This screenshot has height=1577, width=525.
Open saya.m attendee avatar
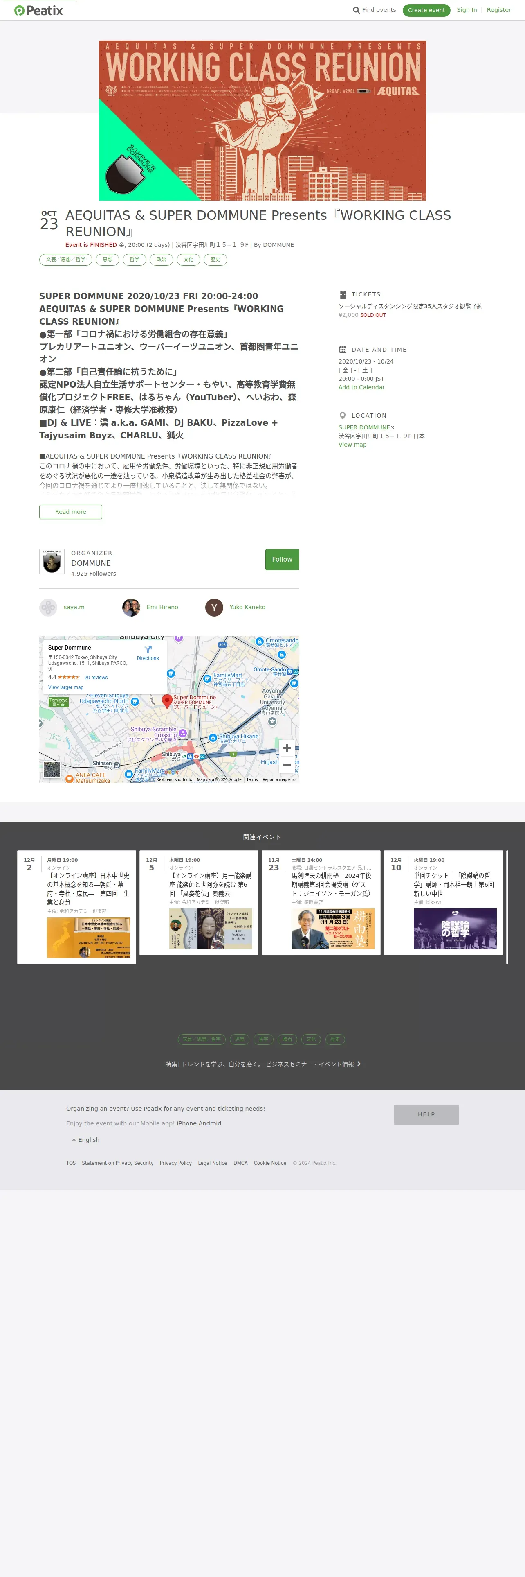48,607
